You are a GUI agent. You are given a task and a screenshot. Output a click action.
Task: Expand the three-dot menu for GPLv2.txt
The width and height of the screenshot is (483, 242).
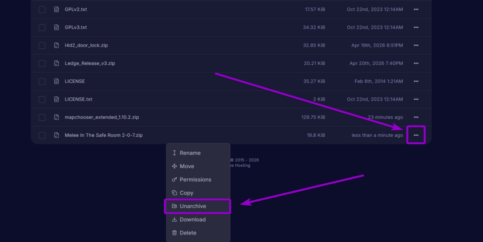(416, 9)
